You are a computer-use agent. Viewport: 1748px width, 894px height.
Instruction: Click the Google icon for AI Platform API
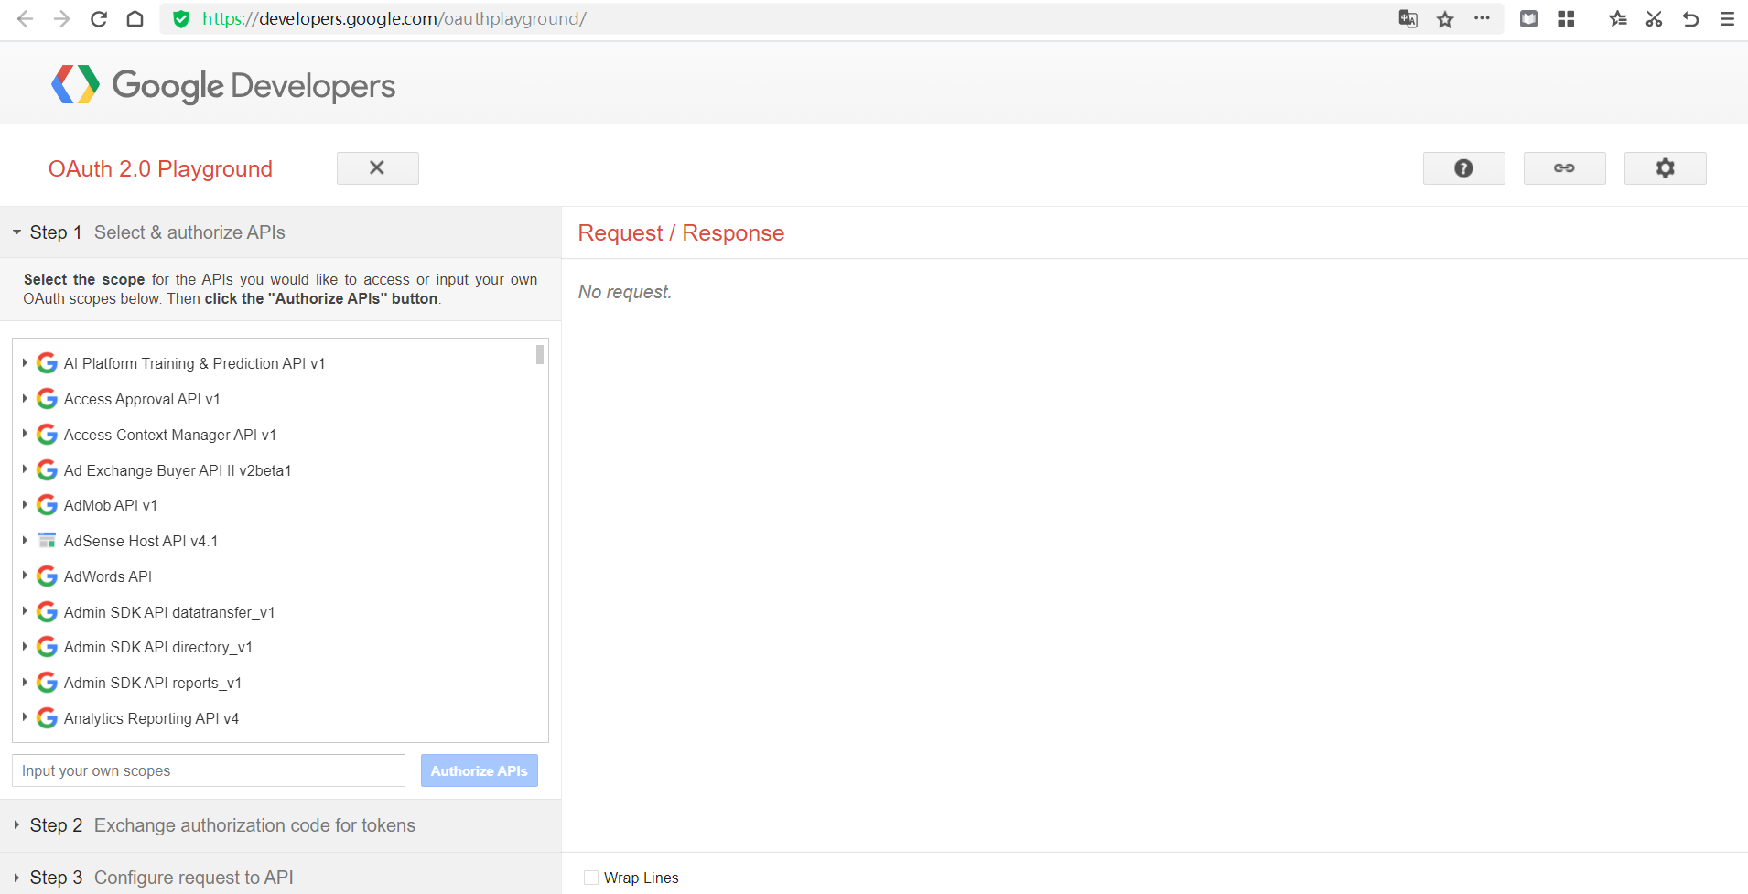coord(47,363)
